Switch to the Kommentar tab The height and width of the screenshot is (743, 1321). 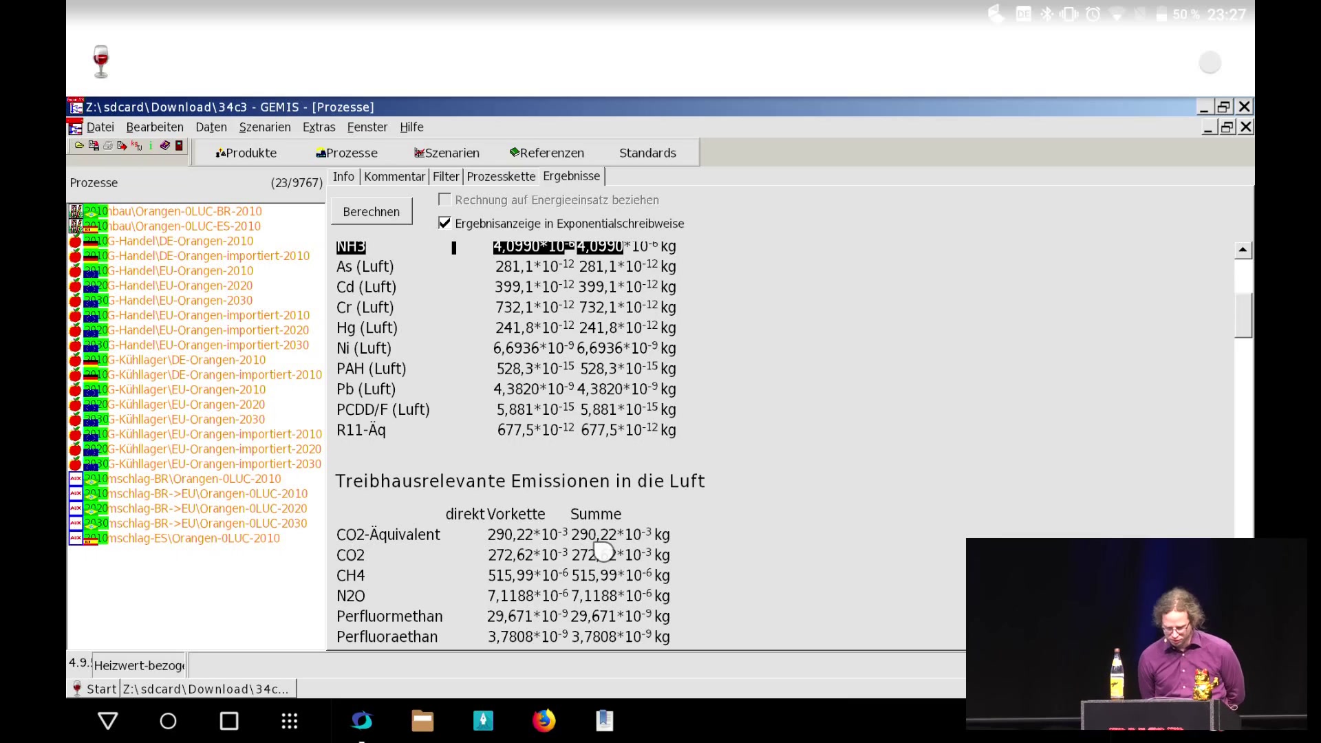[x=394, y=177]
